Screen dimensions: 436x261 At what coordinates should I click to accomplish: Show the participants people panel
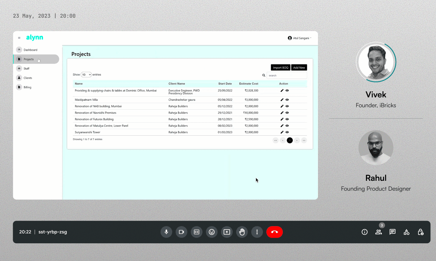pos(378,232)
